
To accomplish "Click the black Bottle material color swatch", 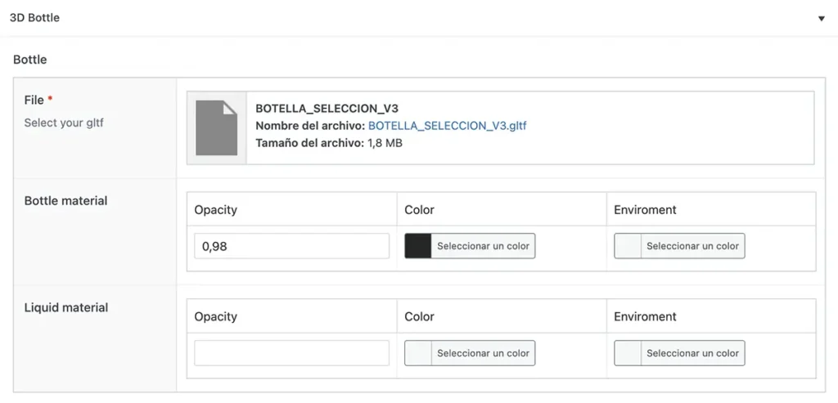I will [x=418, y=246].
